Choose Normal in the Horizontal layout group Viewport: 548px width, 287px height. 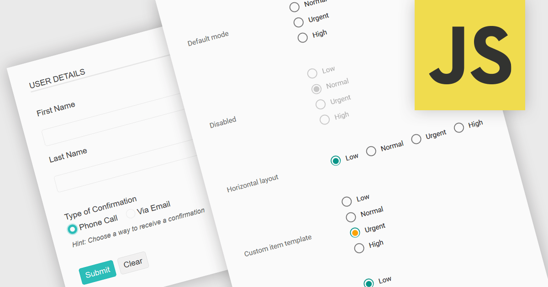(x=371, y=151)
